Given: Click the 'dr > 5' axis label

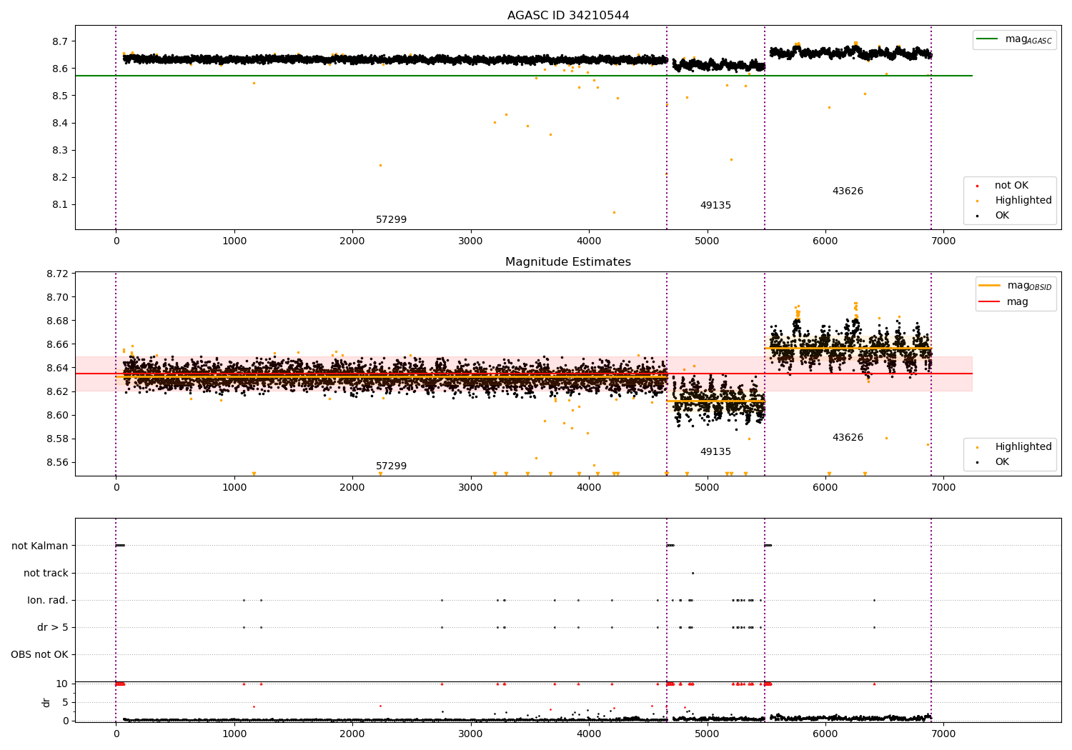Looking at the screenshot, I should 53,628.
